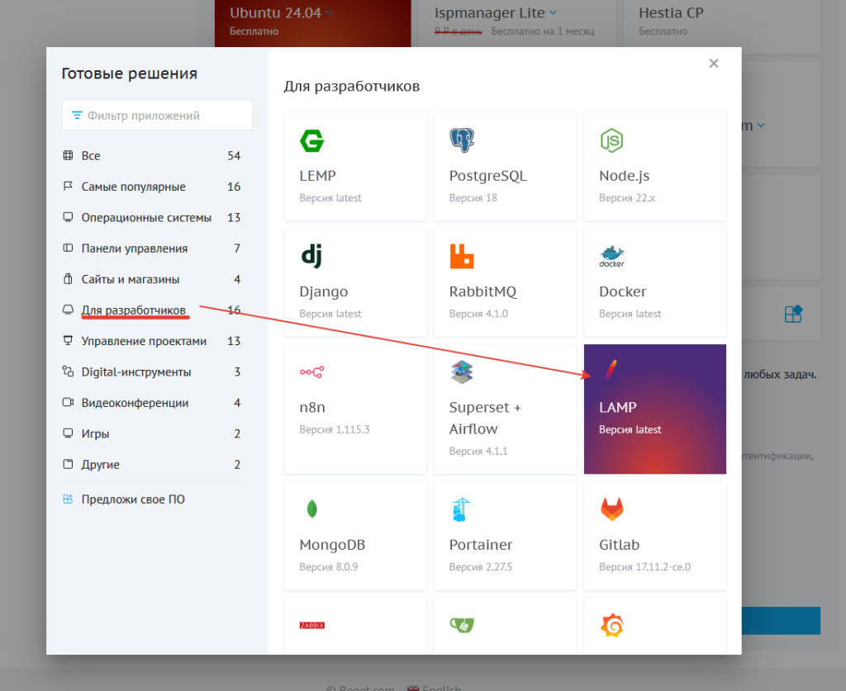
Task: Switch to 'Операционные системы' category
Action: 146,218
